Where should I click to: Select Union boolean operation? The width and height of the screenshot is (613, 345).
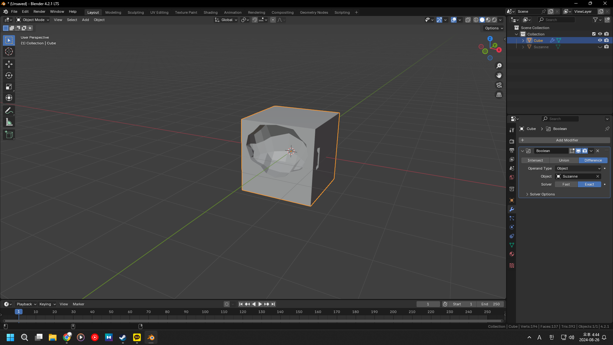[x=564, y=160]
